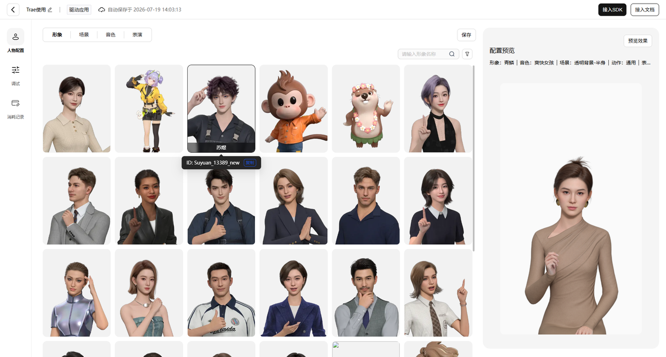
Task: Click the 保存 button
Action: pyautogui.click(x=466, y=35)
